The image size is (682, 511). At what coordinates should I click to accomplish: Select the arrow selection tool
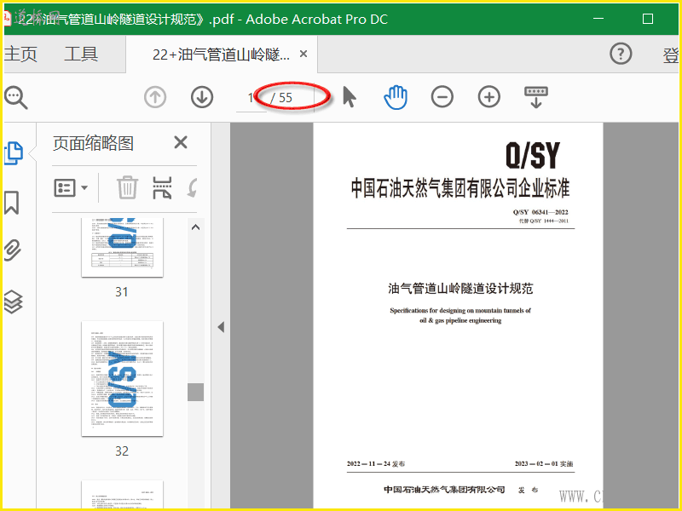[350, 96]
